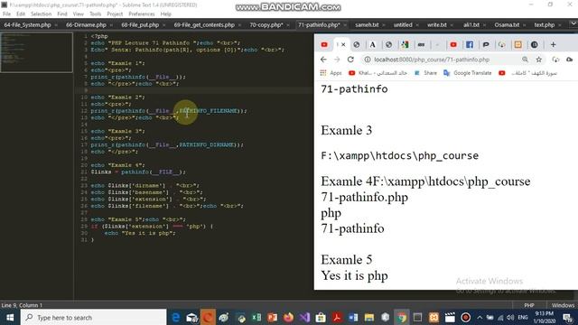Viewport: 578px width, 325px height.
Task: Click the Type here to search box
Action: click(x=94, y=317)
